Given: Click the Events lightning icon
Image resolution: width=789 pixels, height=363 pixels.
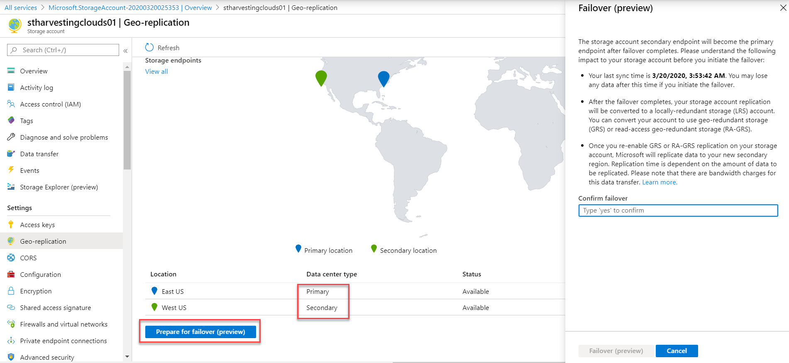Looking at the screenshot, I should coord(11,170).
